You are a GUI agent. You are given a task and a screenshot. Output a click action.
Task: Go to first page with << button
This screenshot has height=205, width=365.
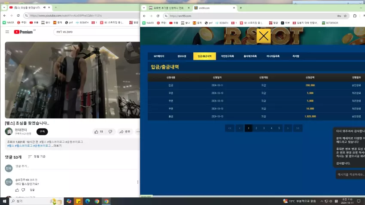(x=230, y=128)
